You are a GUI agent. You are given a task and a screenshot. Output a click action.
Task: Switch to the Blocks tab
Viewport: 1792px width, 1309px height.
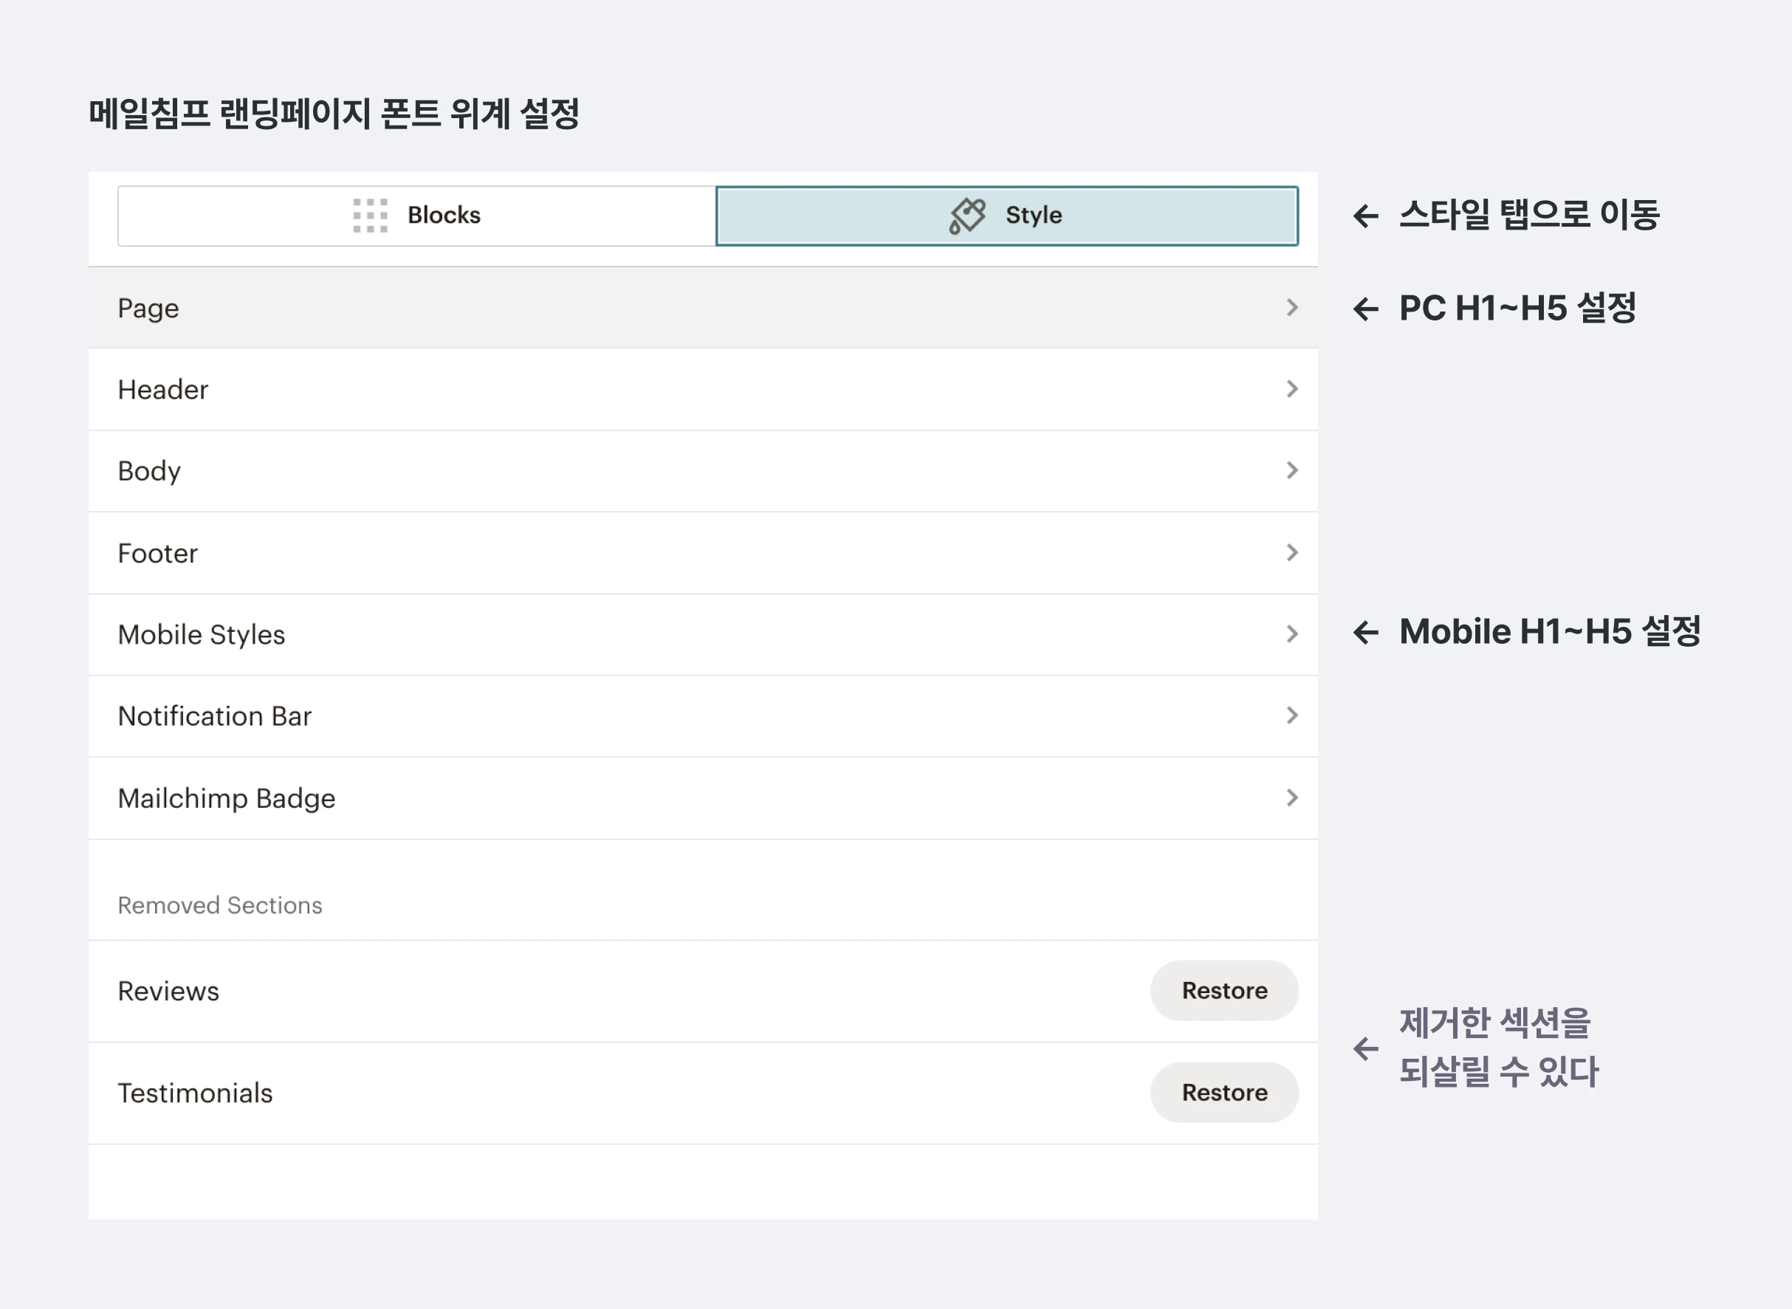pos(444,216)
